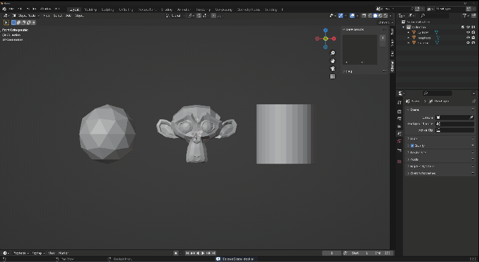This screenshot has height=262, width=479.
Task: Jump to the animation end frame
Action: click(214, 253)
